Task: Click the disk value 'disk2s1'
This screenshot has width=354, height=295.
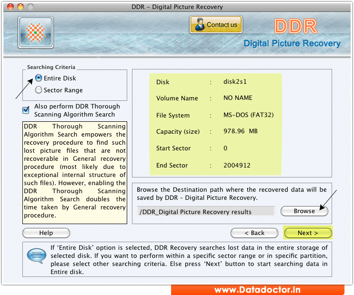Action: coord(235,81)
